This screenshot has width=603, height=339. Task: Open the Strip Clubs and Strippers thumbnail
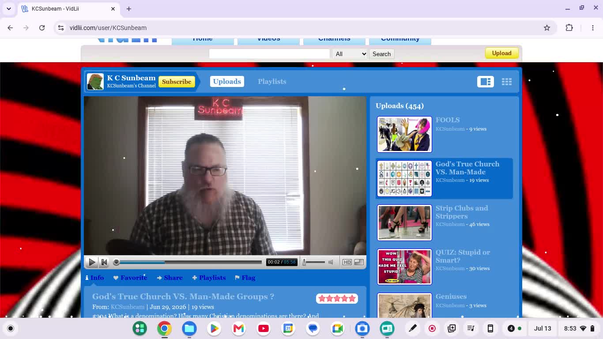pyautogui.click(x=404, y=222)
